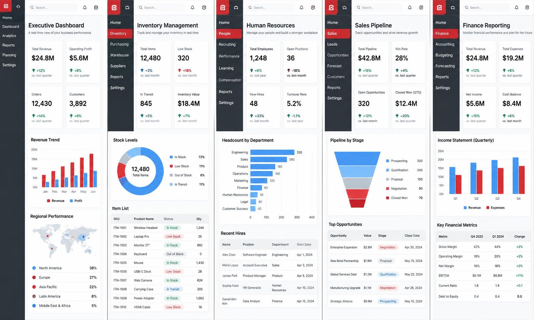The height and width of the screenshot is (320, 534).
Task: Focus the search field in Executive Dashboard panel
Action: tap(53, 7)
